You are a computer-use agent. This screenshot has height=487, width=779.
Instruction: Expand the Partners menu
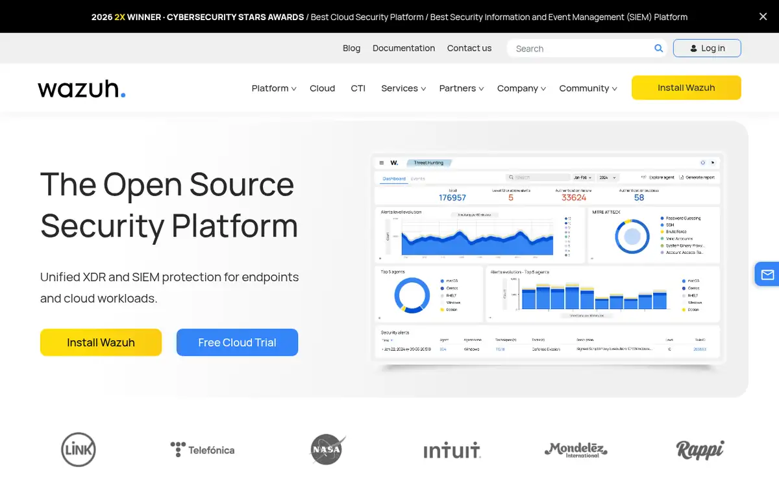(x=462, y=88)
